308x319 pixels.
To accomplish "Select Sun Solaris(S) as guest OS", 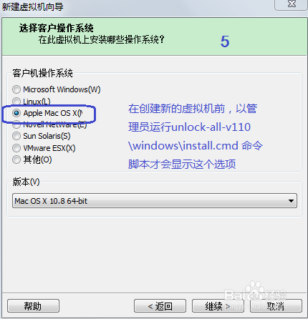I will (x=16, y=136).
